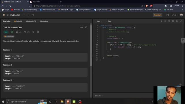Go to the next problem arrow
This screenshot has height=104, width=185.
(x=28, y=15)
